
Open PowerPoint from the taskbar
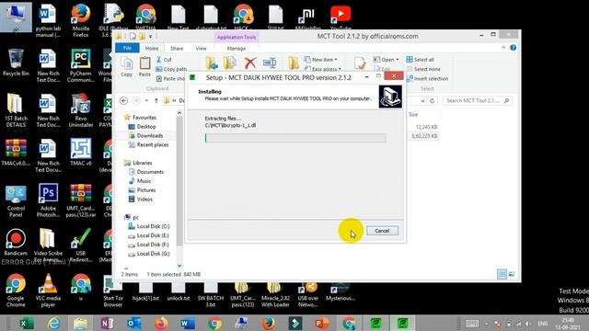[322, 323]
